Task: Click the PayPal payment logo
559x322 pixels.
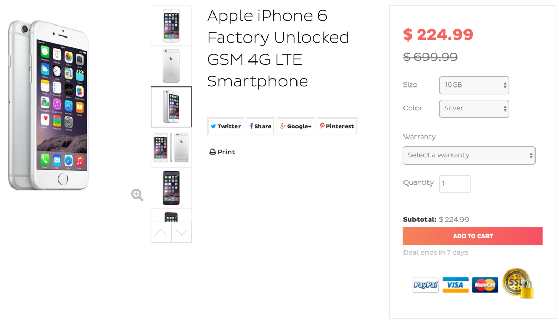Action: click(425, 284)
